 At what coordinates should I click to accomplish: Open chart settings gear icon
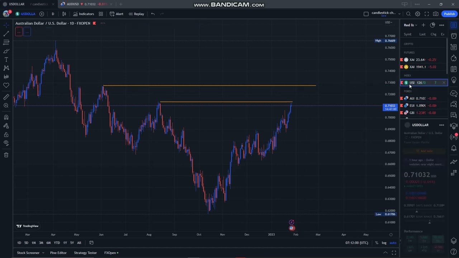(417, 14)
